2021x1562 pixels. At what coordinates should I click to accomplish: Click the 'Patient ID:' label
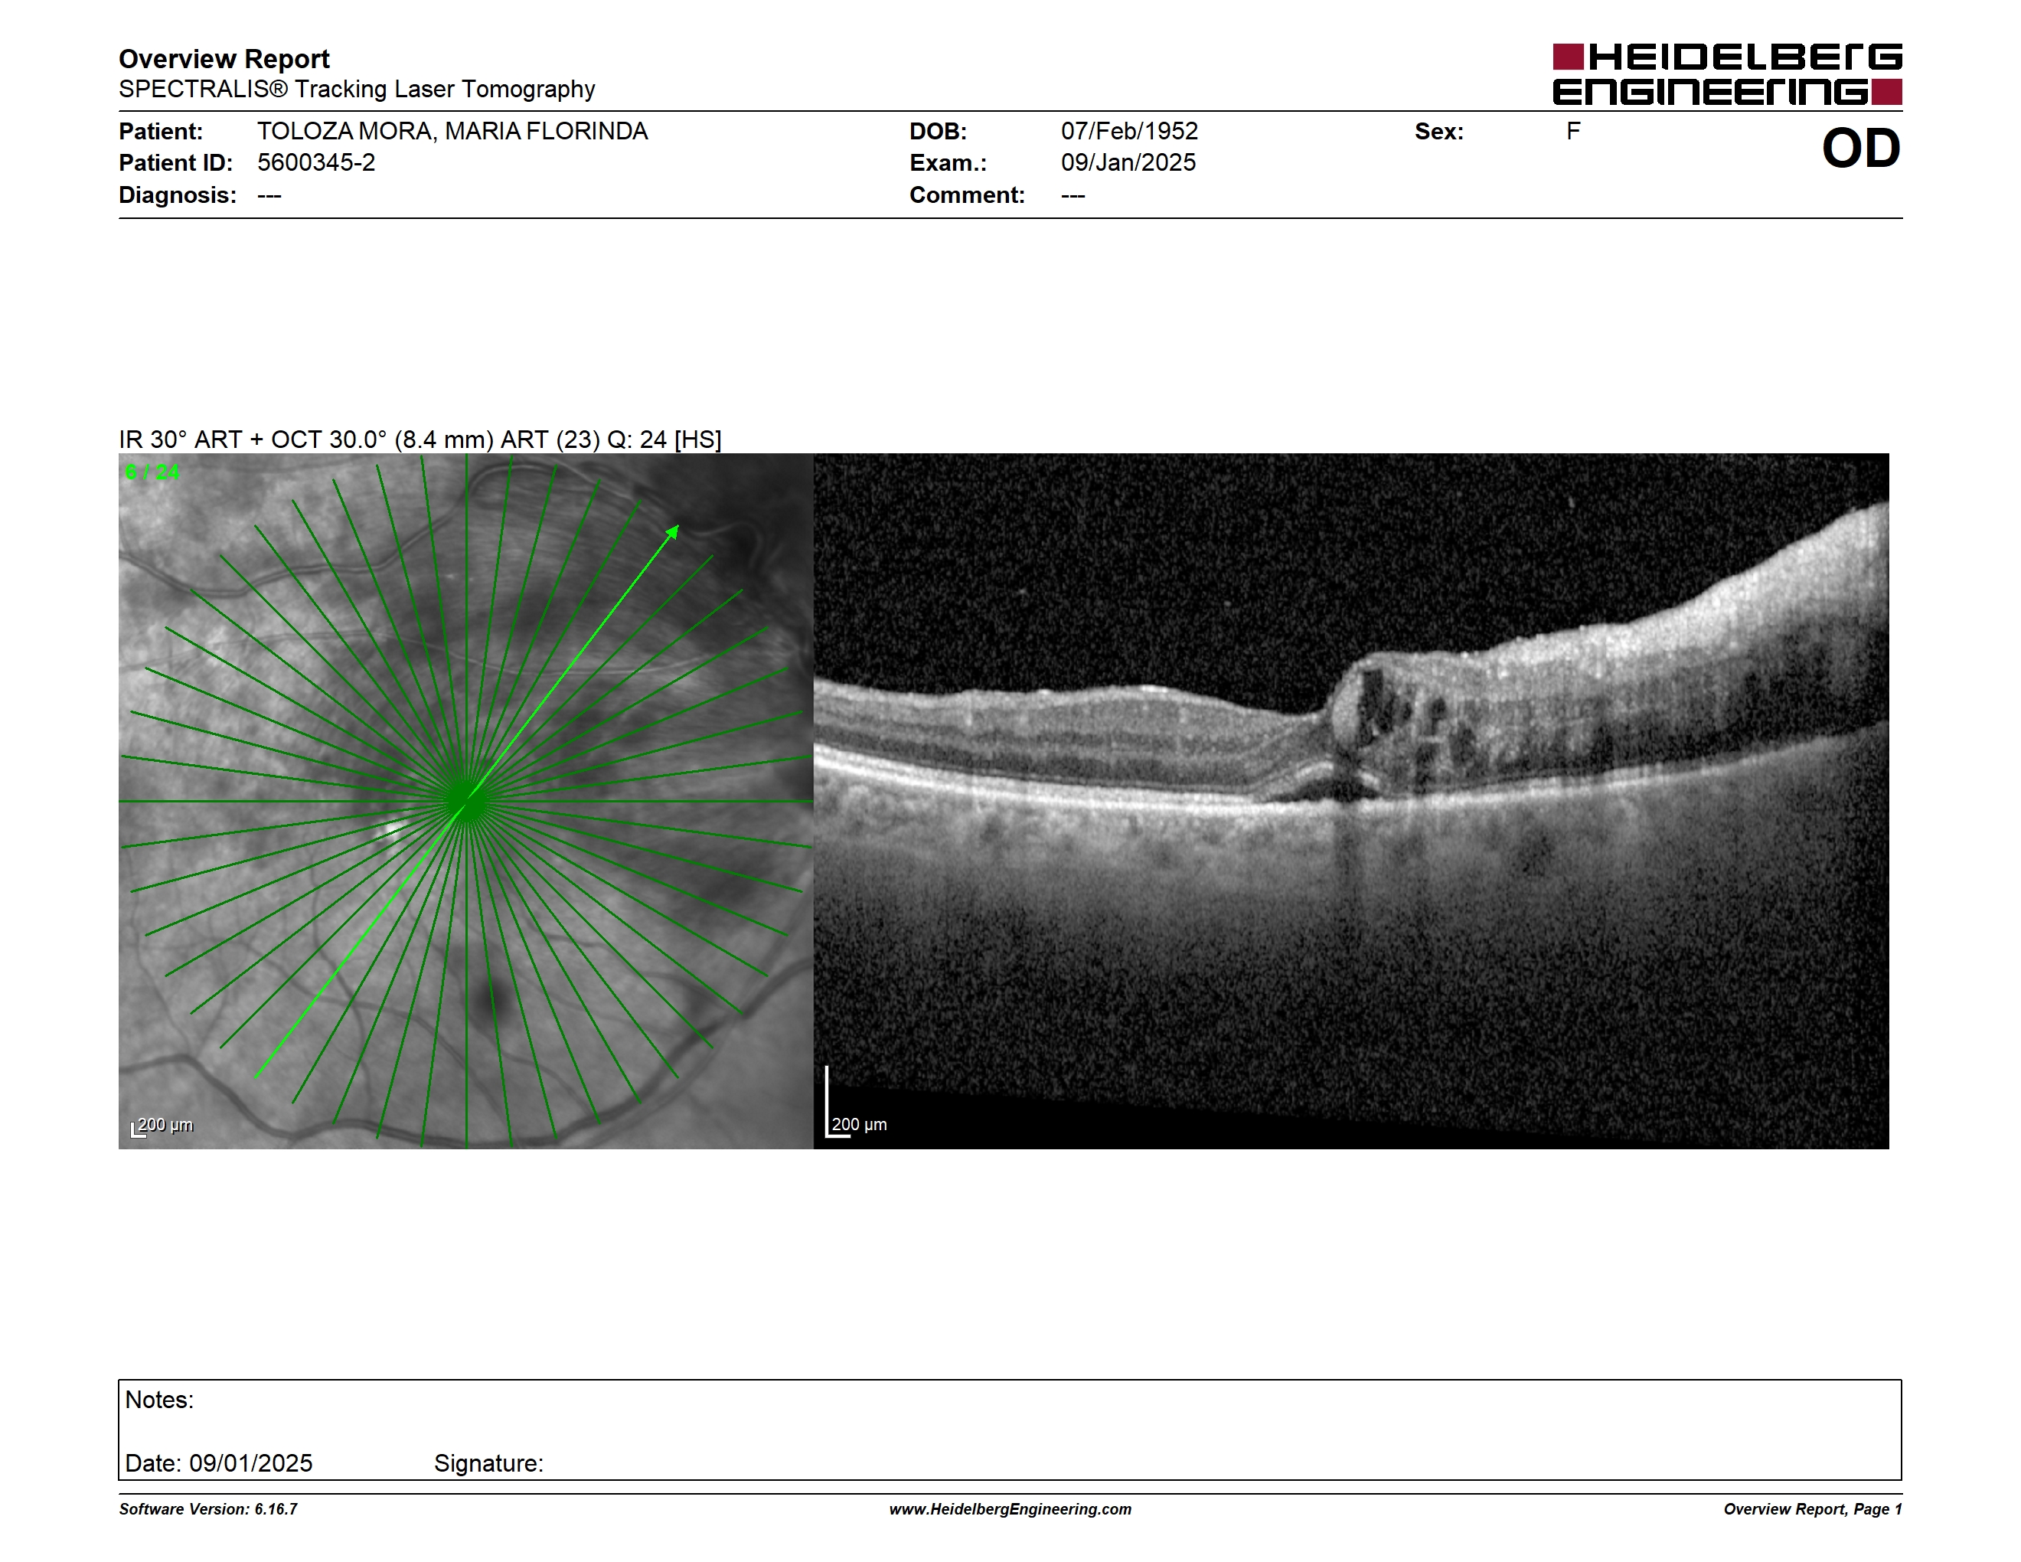pyautogui.click(x=176, y=163)
